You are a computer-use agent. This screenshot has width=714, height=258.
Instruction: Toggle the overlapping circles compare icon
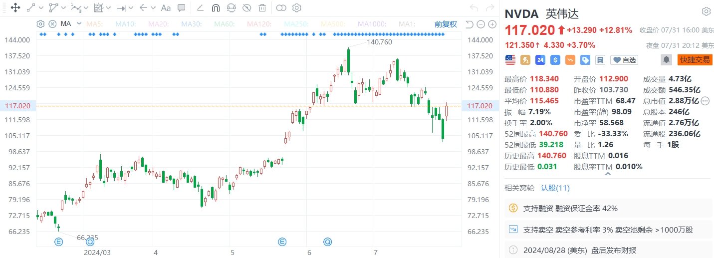[281, 7]
